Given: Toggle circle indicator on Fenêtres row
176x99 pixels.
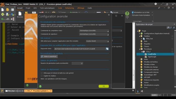Looking at the screenshot, I should pyautogui.click(x=172, y=36).
